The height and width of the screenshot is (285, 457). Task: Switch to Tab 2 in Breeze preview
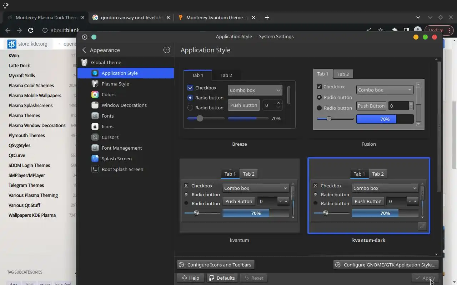[x=226, y=75]
